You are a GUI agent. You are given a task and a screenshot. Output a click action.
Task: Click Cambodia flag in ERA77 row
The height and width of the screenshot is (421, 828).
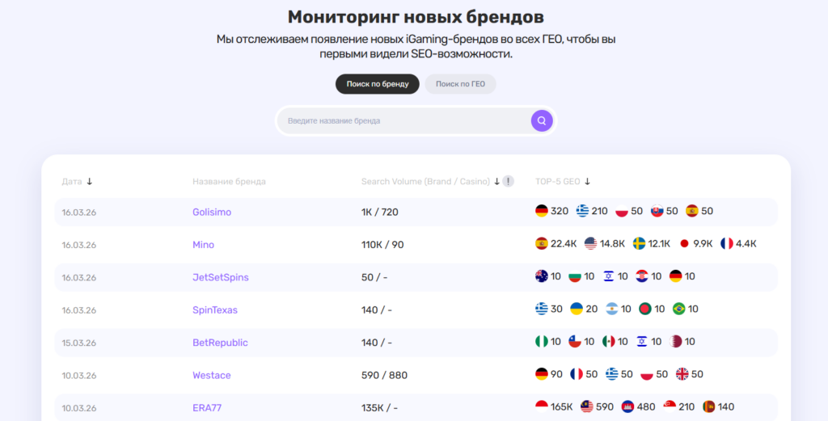tap(627, 406)
